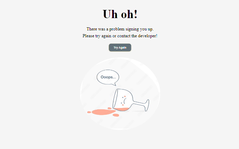Click the small droplet left of the puddle

(x=89, y=112)
